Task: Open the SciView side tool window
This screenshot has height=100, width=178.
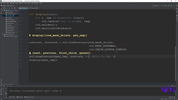Action: click(177, 11)
